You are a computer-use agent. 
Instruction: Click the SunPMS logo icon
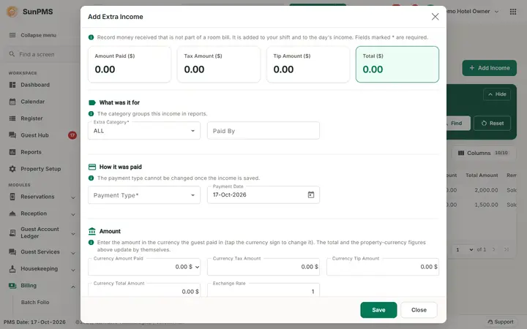(12, 12)
